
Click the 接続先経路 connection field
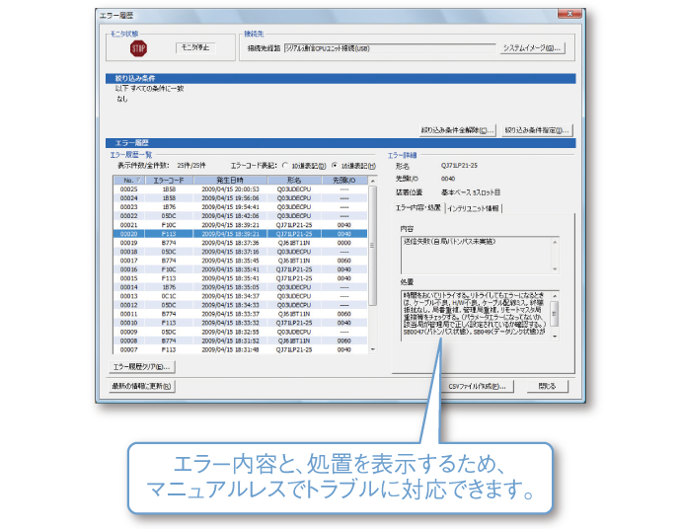(385, 47)
